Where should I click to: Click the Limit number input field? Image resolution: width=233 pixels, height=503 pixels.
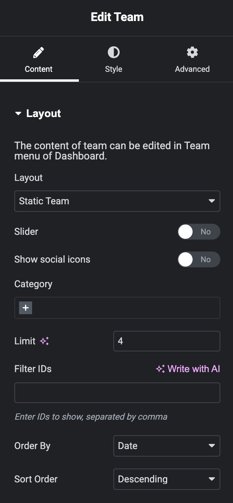tap(167, 341)
